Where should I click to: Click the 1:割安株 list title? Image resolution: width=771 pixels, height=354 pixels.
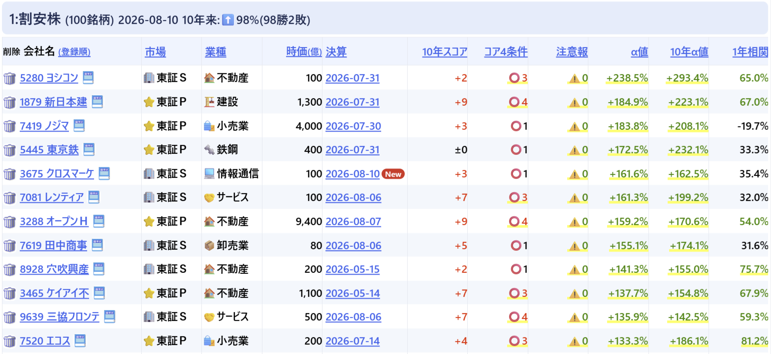[x=35, y=19]
